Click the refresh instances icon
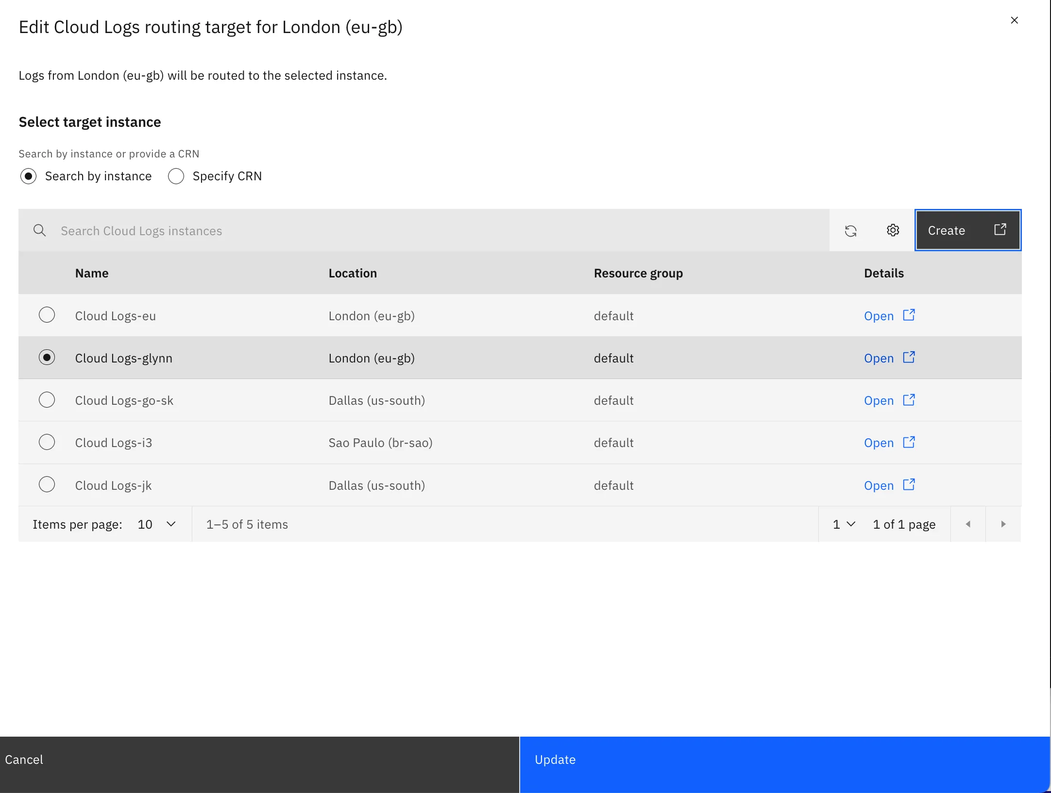Viewport: 1051px width, 793px height. point(850,230)
